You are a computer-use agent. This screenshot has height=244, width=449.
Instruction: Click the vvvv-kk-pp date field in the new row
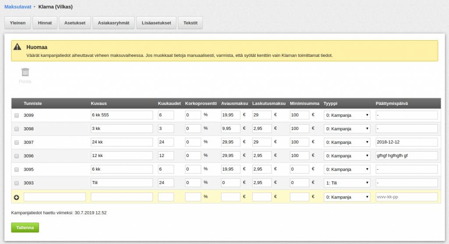pyautogui.click(x=406, y=197)
